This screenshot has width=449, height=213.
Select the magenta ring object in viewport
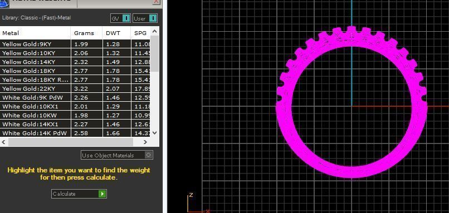(352, 171)
